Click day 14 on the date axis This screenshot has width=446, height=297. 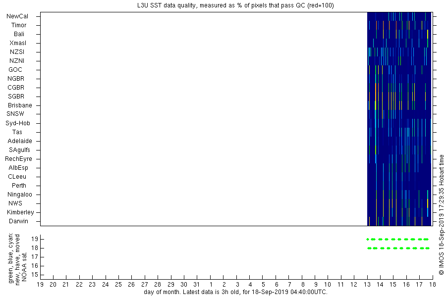tap(380, 284)
